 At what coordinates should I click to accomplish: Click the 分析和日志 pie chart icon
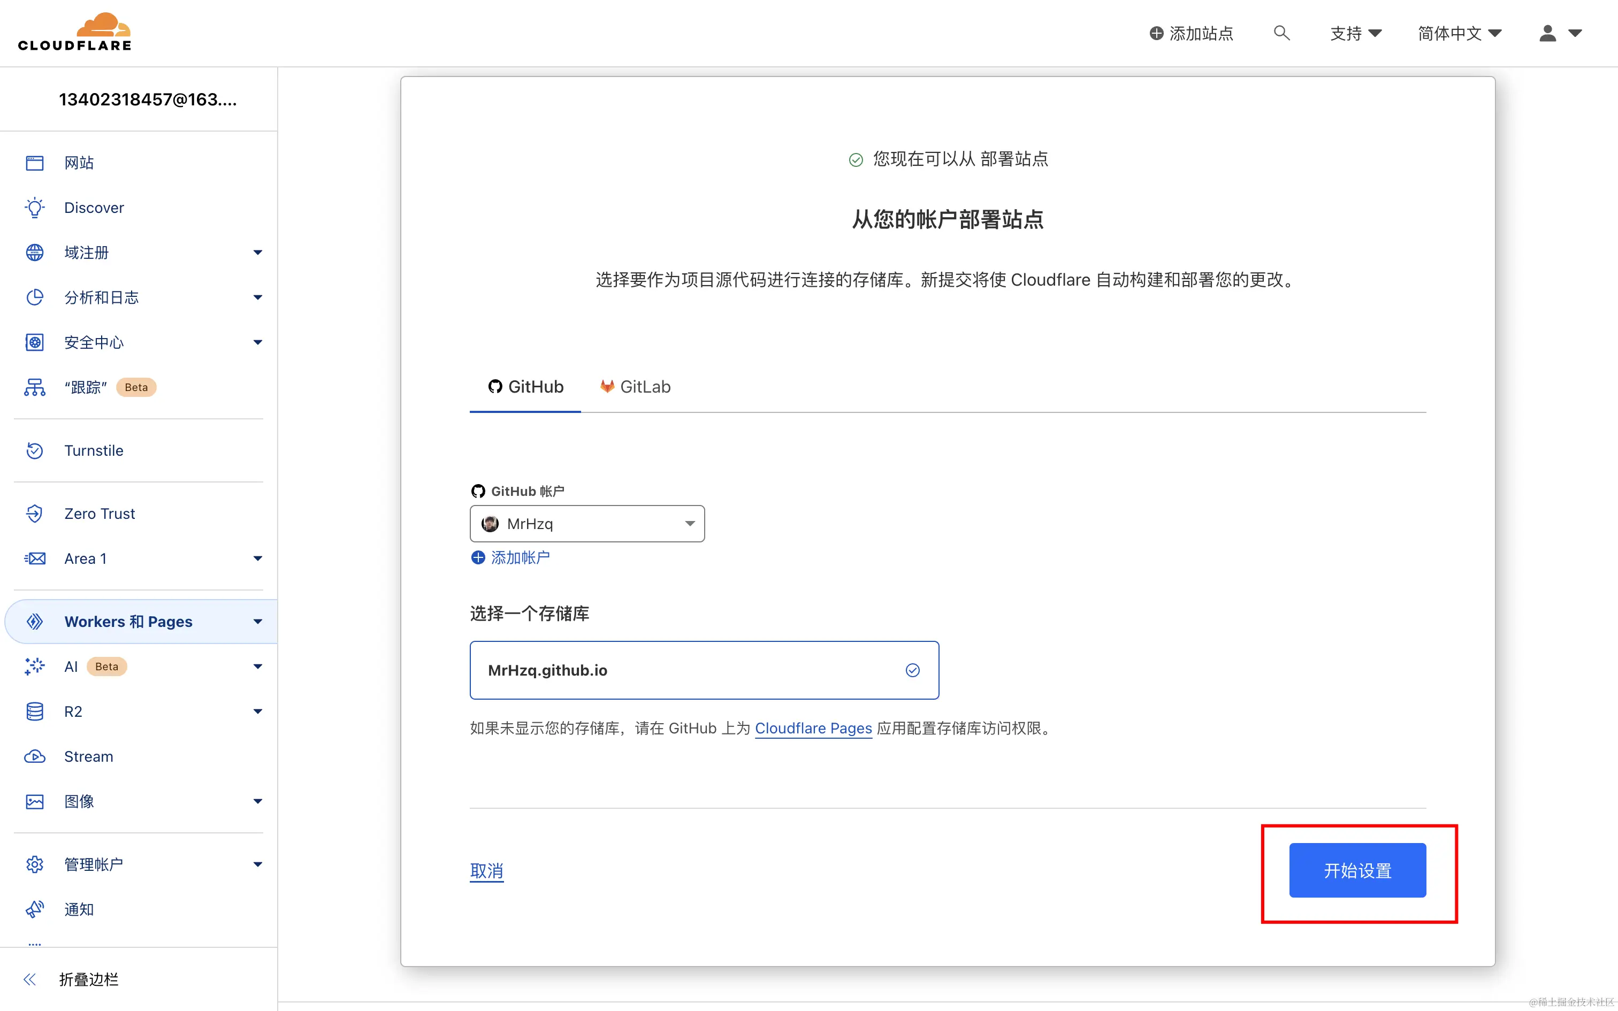click(x=35, y=297)
